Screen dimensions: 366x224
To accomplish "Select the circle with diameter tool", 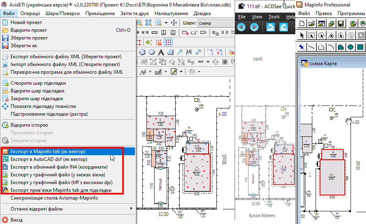I will (x=142, y=53).
